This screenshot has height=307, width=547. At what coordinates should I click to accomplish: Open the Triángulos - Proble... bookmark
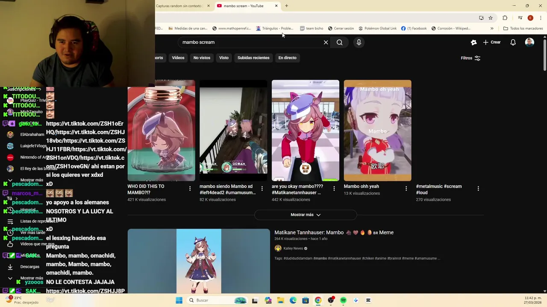pos(275,29)
